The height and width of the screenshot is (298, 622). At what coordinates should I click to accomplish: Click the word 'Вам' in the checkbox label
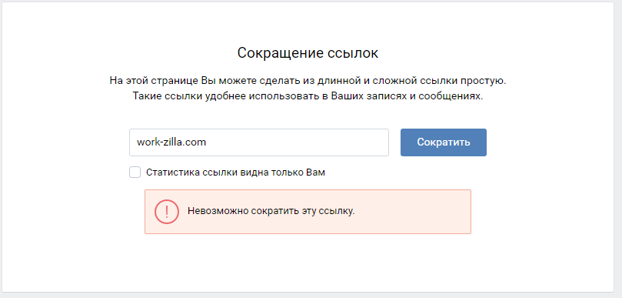(x=316, y=172)
